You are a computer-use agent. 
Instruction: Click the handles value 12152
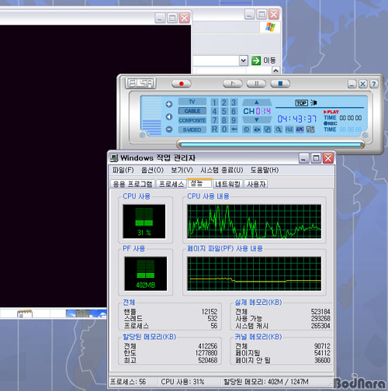pyautogui.click(x=210, y=312)
